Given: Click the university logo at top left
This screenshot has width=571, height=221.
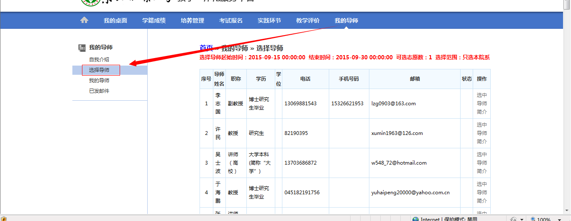Looking at the screenshot, I should [x=90, y=2].
